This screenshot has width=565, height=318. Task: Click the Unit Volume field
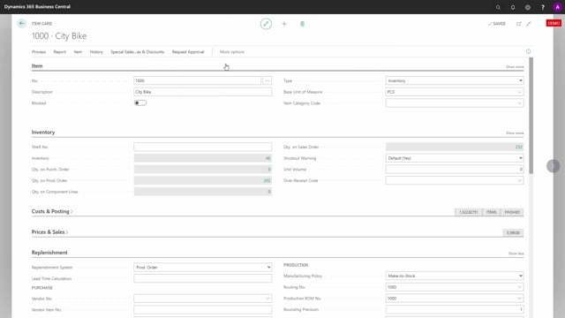455,170
